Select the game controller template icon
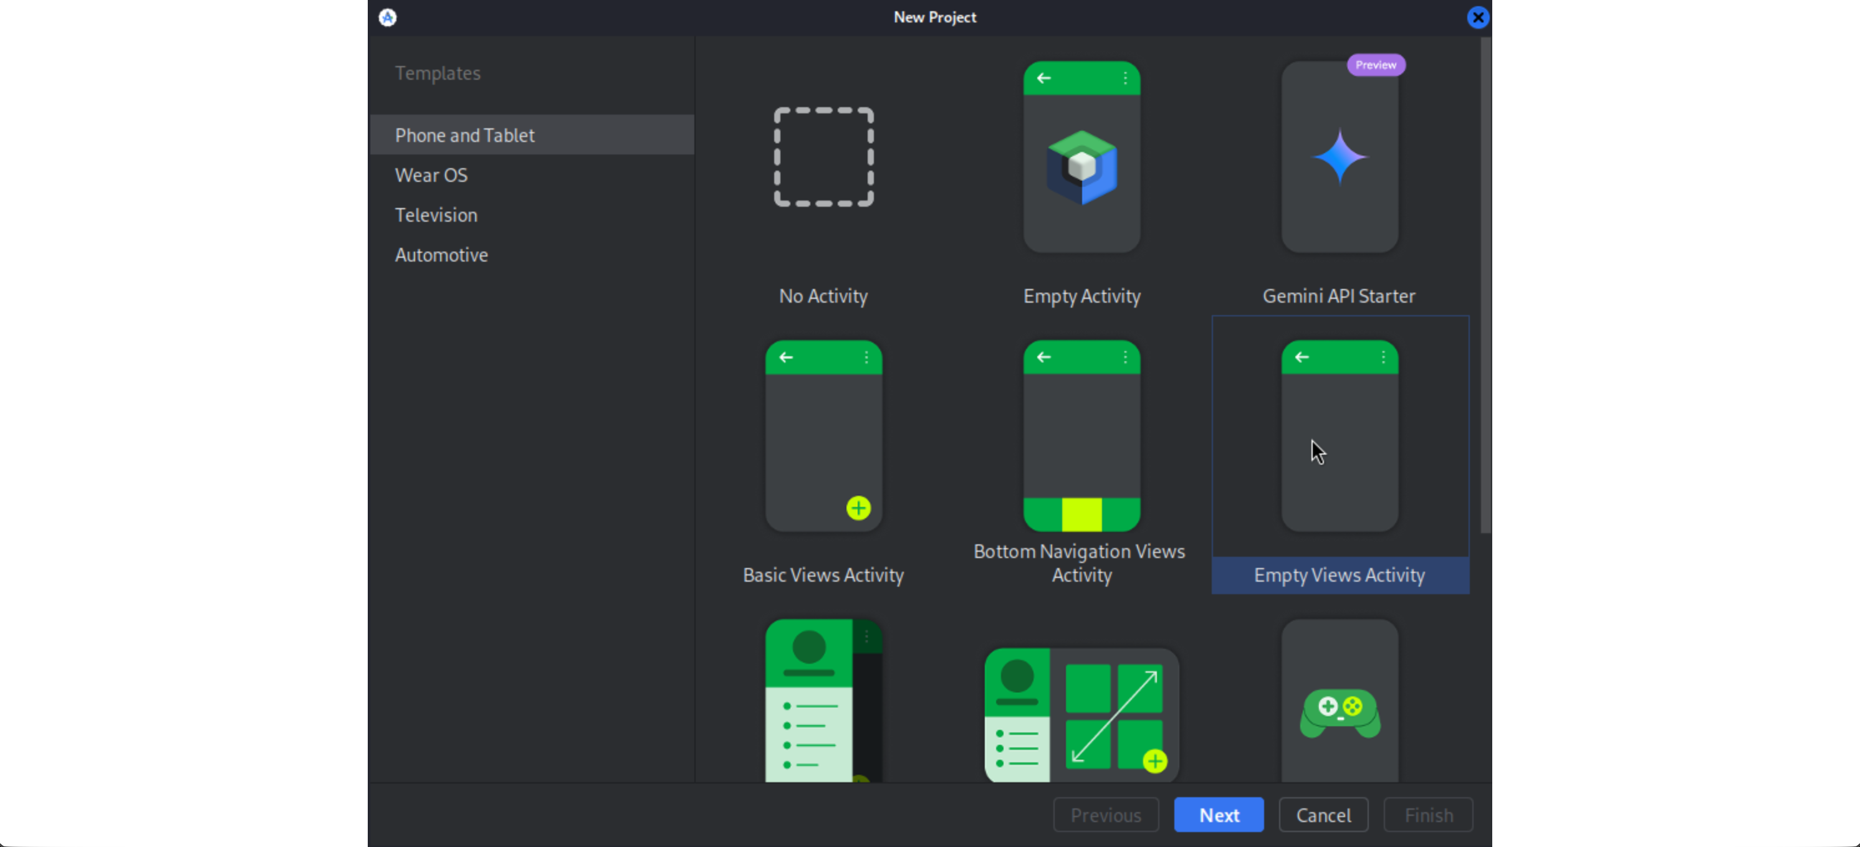This screenshot has width=1860, height=847. [1340, 700]
